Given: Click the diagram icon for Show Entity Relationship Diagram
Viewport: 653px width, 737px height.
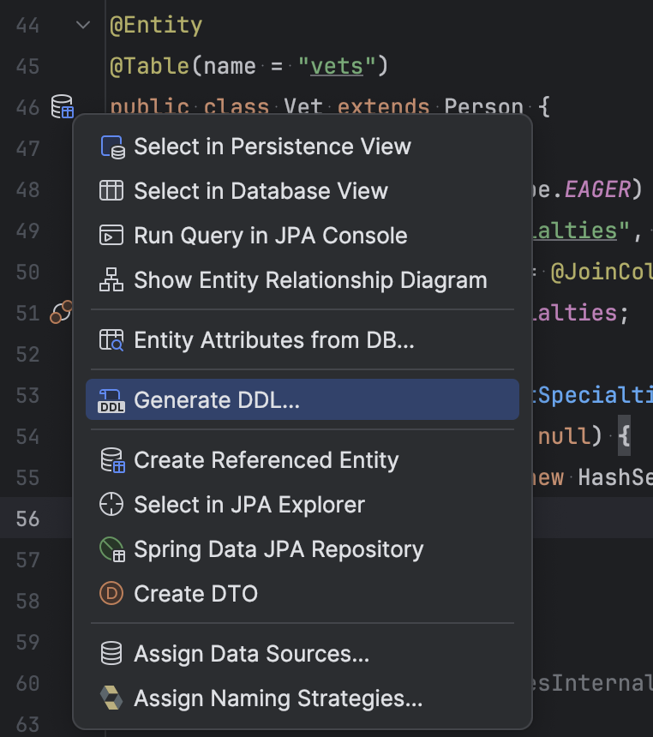Looking at the screenshot, I should pos(112,280).
